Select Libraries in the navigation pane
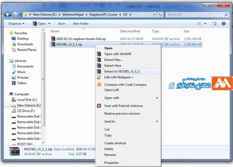 (x=21, y=61)
